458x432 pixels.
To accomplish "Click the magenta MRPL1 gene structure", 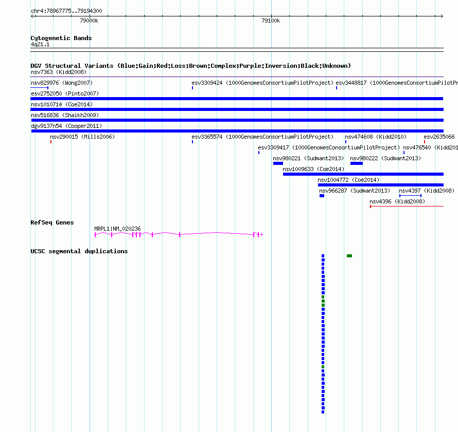I will click(x=179, y=234).
